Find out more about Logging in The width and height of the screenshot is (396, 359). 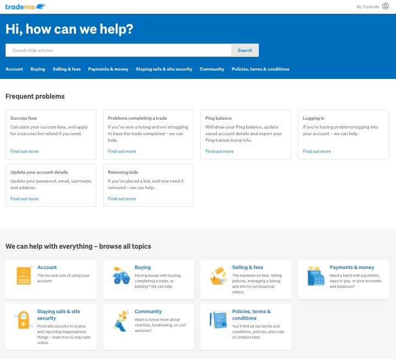(x=317, y=151)
